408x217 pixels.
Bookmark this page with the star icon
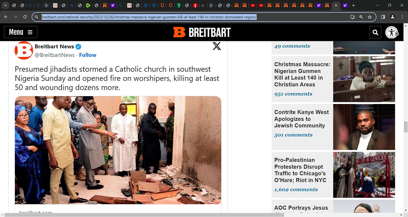(x=370, y=17)
